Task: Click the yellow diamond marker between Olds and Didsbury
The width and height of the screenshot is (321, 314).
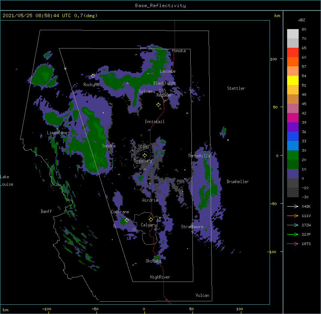Action: tap(144, 155)
